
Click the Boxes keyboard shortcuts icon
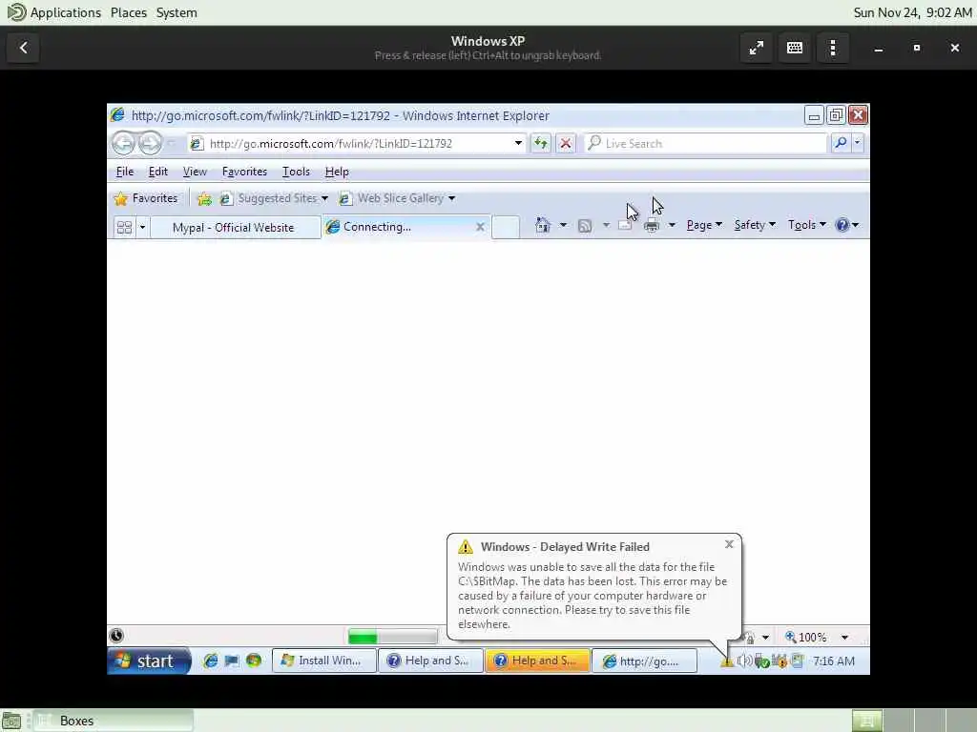[795, 48]
